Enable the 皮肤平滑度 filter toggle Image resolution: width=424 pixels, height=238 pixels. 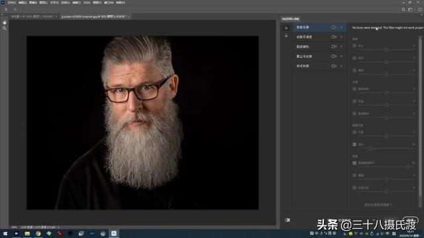[333, 37]
